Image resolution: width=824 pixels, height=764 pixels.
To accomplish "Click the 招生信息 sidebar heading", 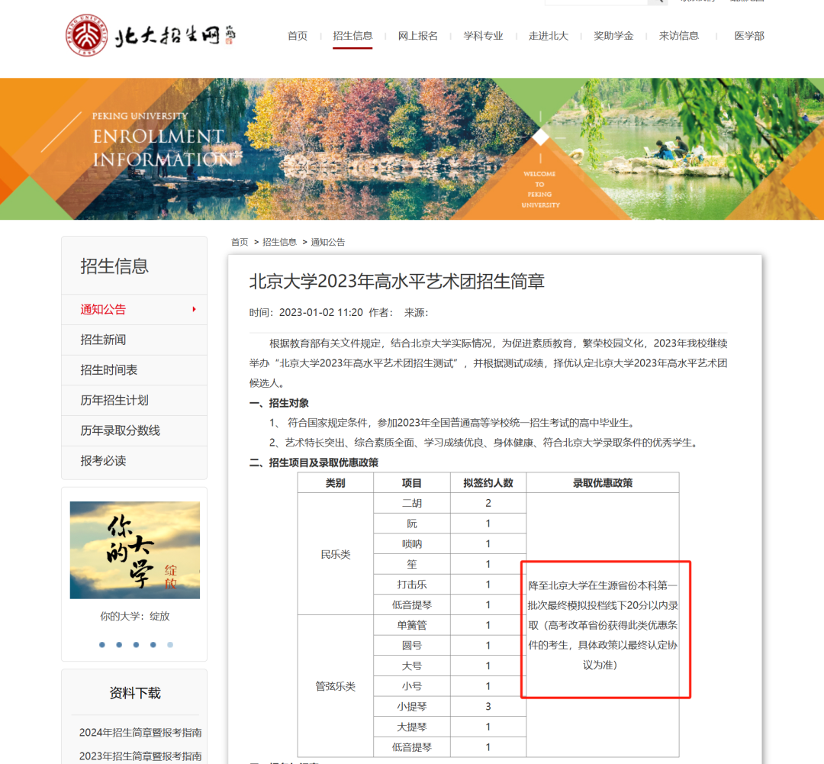I will tap(114, 266).
